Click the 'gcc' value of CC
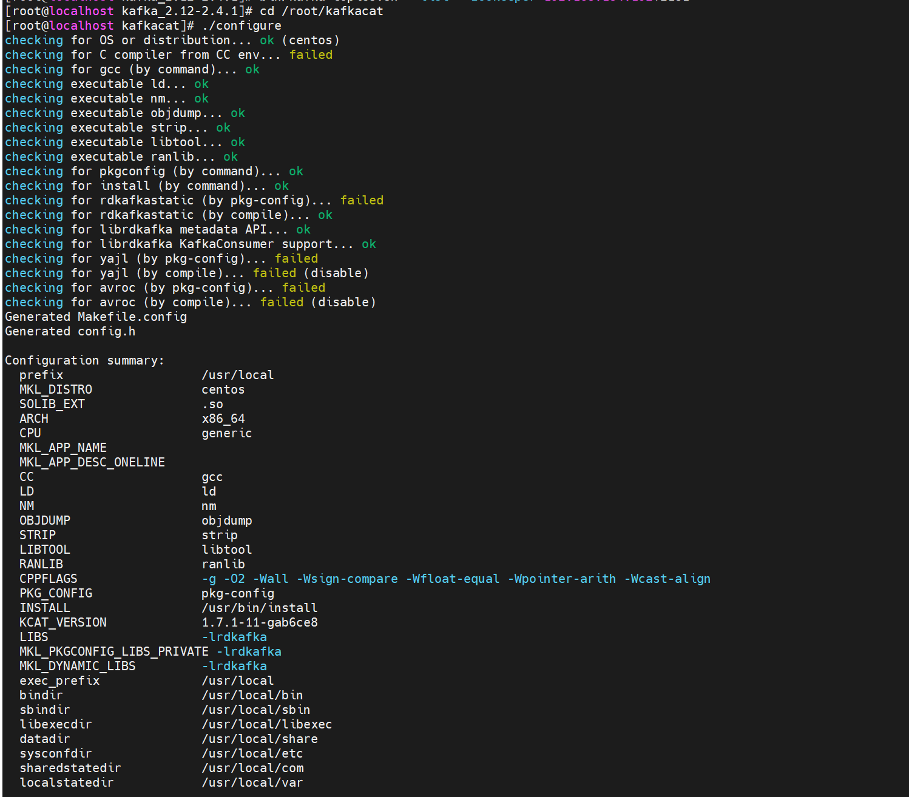Screen dimensions: 909x797 212,477
